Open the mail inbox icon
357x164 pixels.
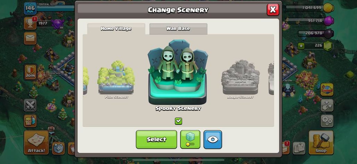(30, 38)
